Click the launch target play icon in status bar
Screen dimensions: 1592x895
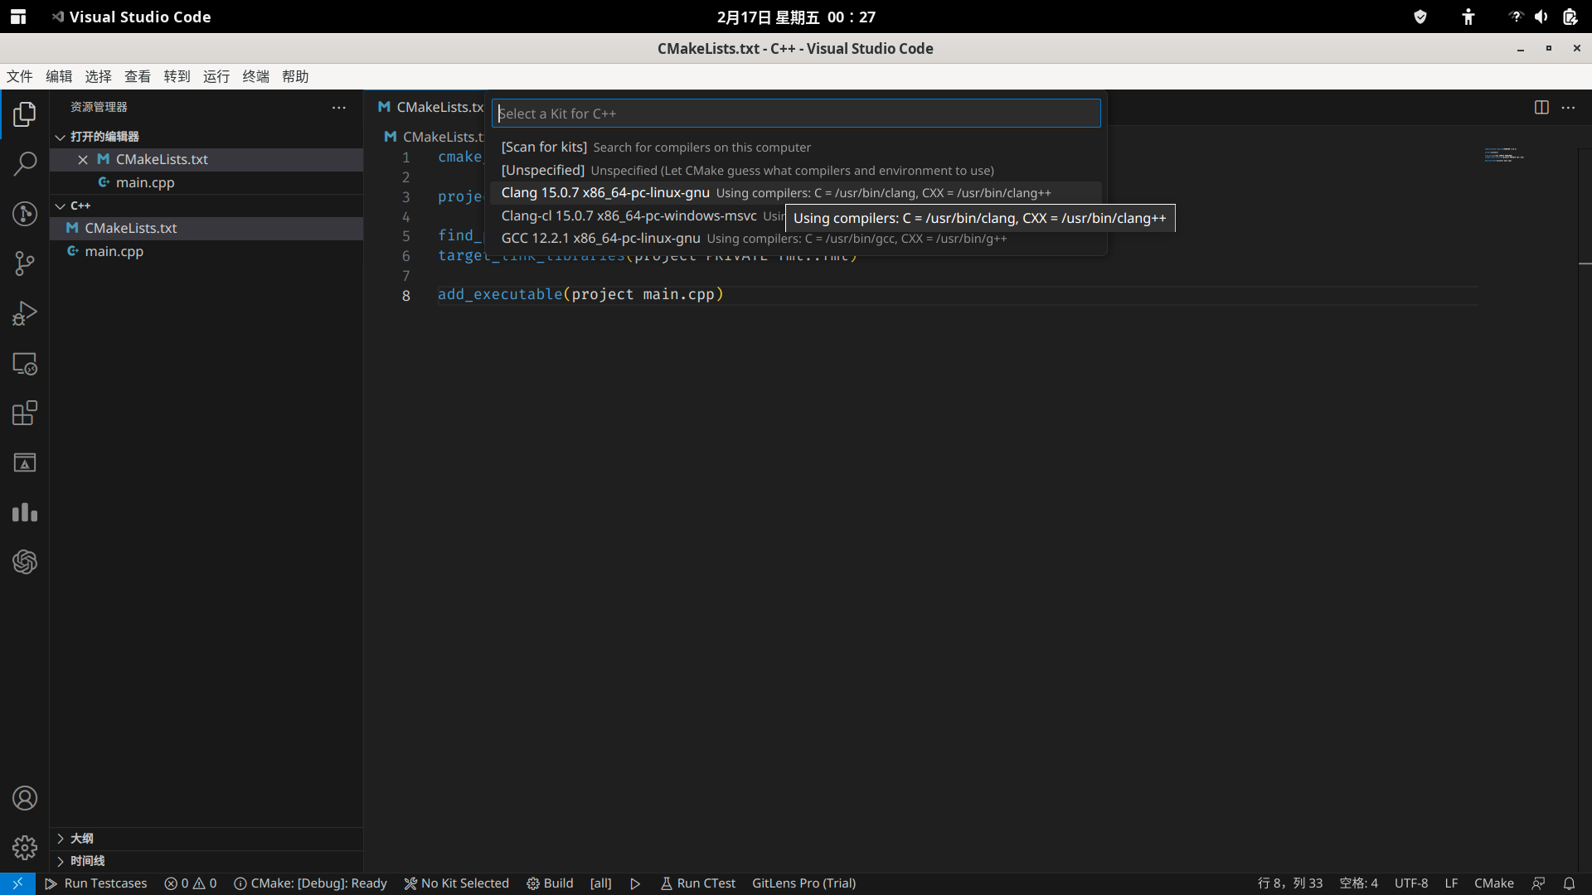pos(635,884)
